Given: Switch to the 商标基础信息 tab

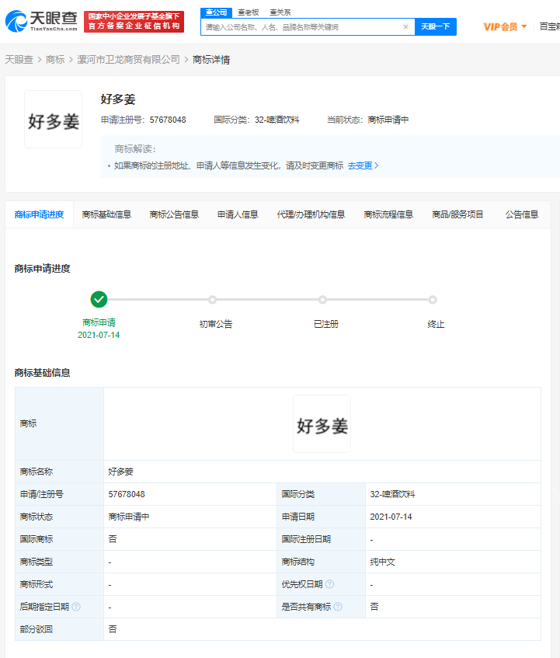Looking at the screenshot, I should click(106, 215).
